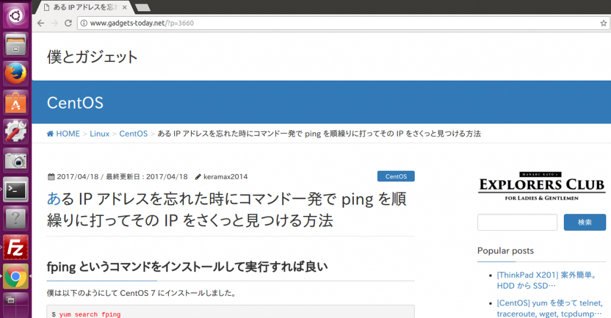Click the Explorers Club banner image
Viewport: 611px width, 318px height.
coord(541,186)
